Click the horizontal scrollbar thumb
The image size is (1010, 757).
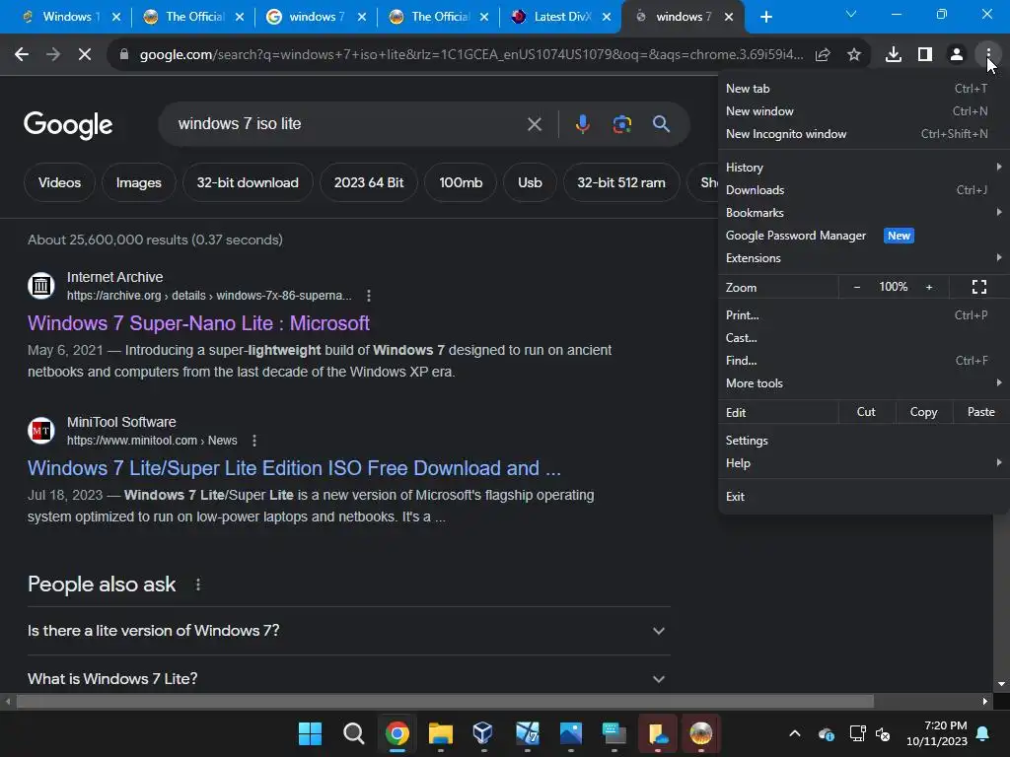click(x=445, y=702)
